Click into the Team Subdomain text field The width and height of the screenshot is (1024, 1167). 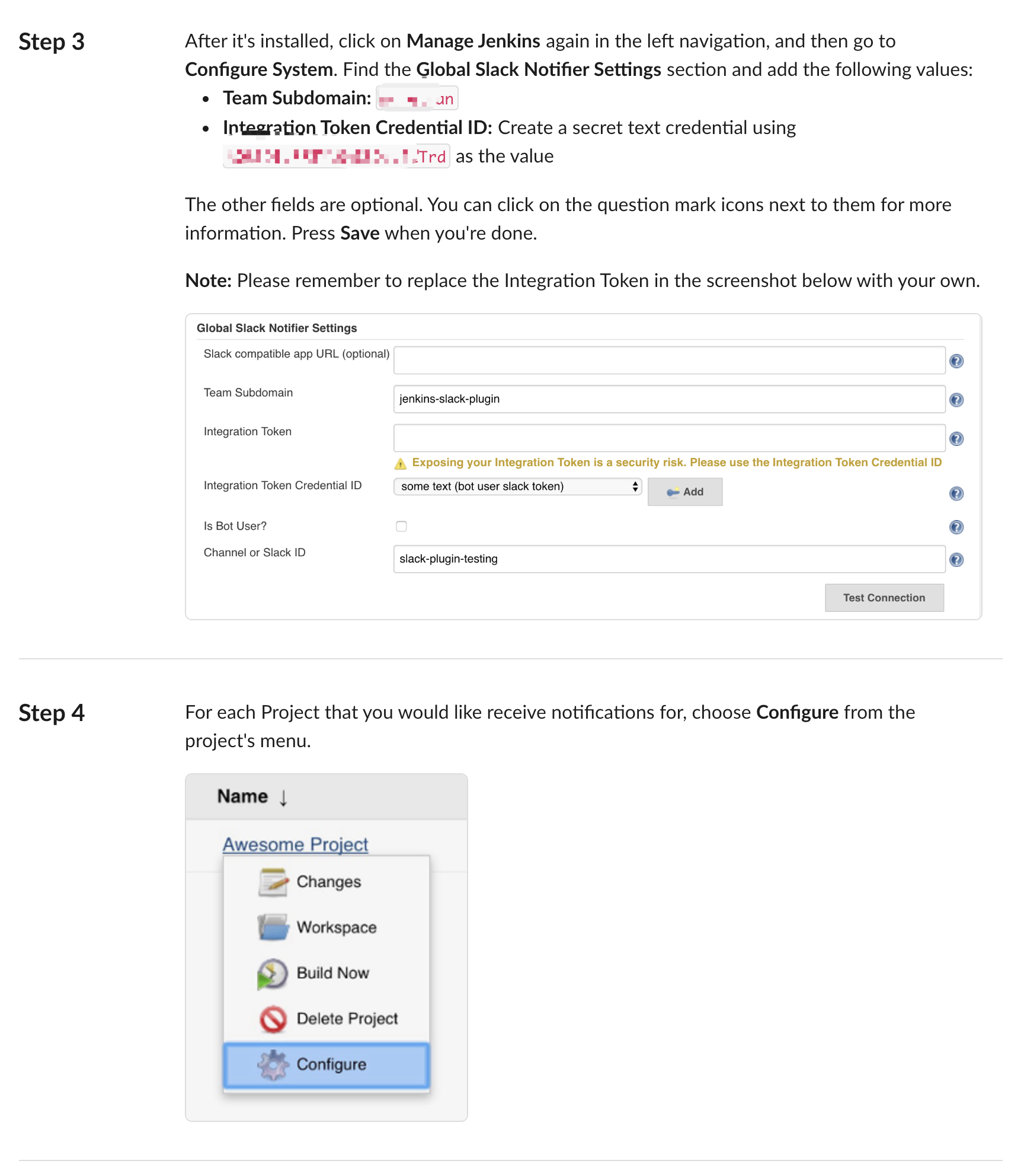[668, 399]
